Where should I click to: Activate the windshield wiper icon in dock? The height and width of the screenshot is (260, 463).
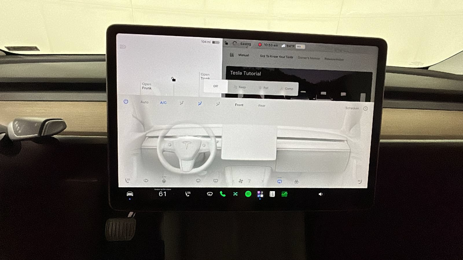(x=210, y=194)
